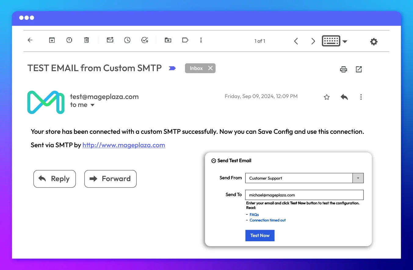This screenshot has width=413, height=270.
Task: Click the Reply button
Action: coord(54,179)
